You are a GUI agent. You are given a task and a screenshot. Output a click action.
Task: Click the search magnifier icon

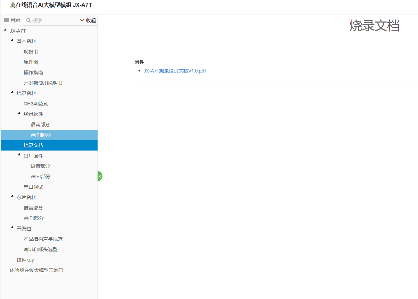coord(29,20)
